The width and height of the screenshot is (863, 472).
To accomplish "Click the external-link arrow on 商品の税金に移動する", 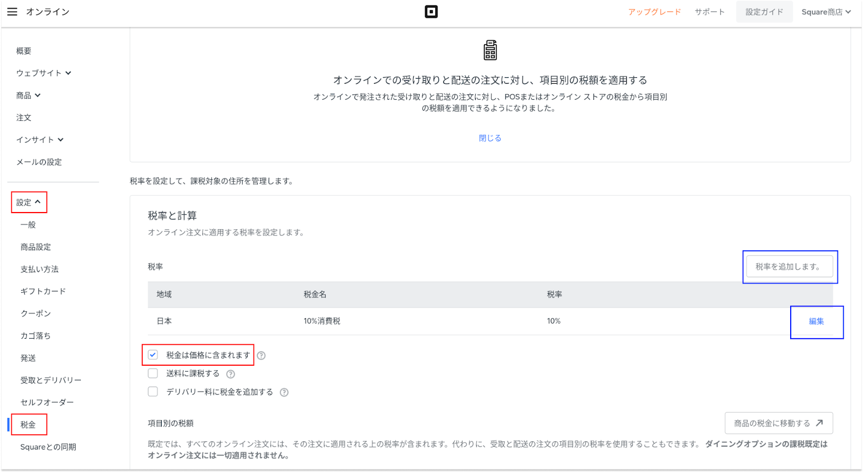I will pyautogui.click(x=819, y=423).
